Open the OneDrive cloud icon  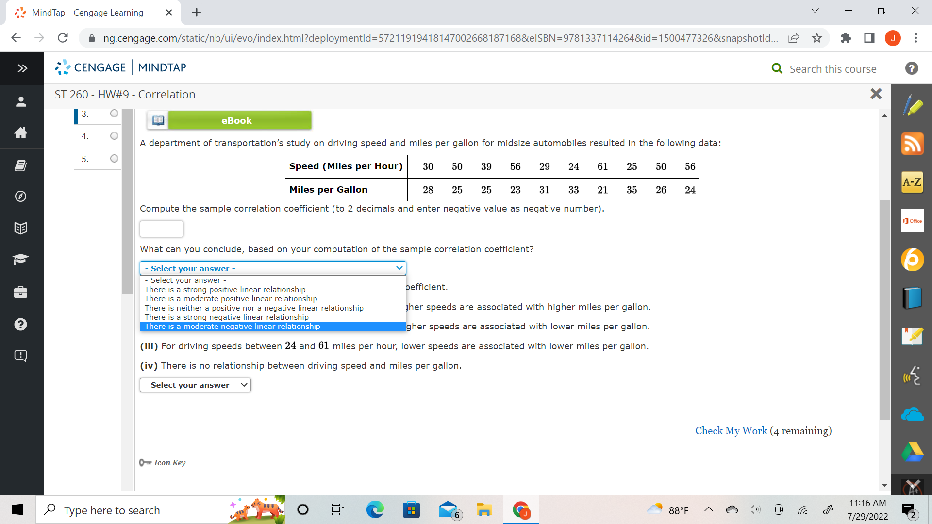pyautogui.click(x=912, y=414)
